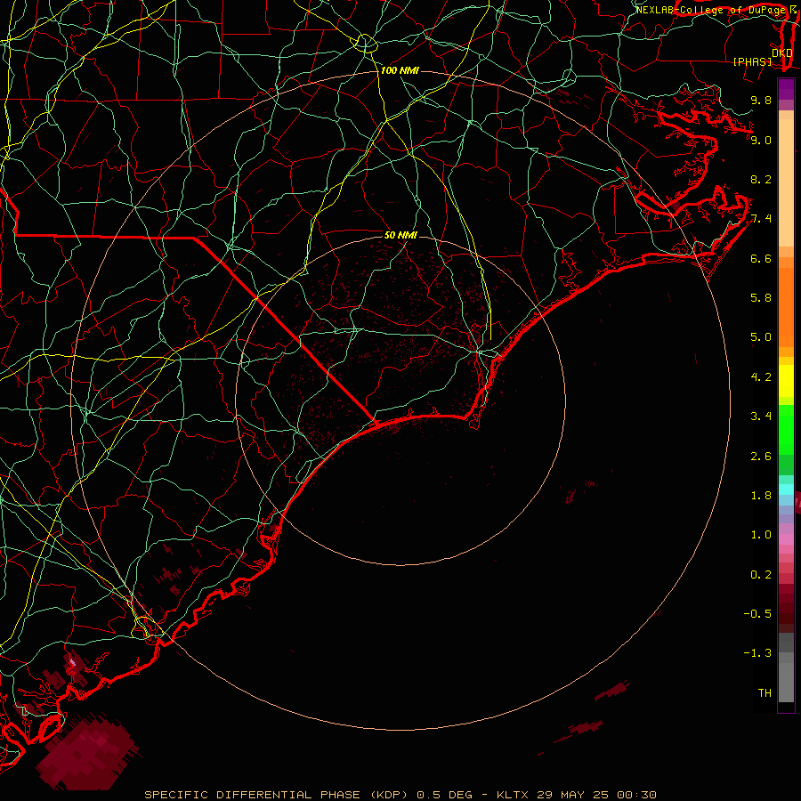The width and height of the screenshot is (801, 801).
Task: Click the 9.8 value on color scale
Action: [x=761, y=100]
